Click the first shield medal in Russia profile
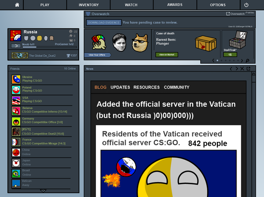The width and height of the screenshot is (264, 197). click(x=26, y=38)
